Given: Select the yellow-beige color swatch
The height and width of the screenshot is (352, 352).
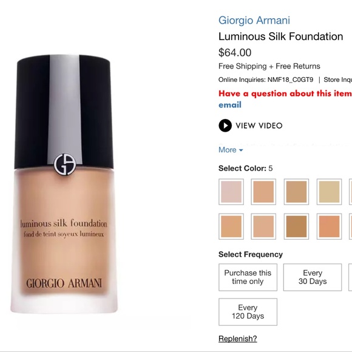Looking at the screenshot, I should pos(329,192).
